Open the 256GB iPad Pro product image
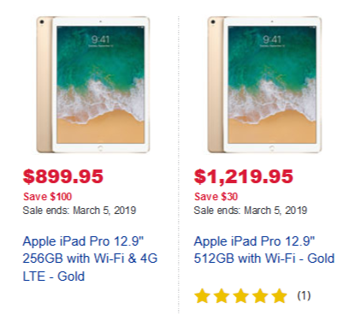 click(93, 85)
